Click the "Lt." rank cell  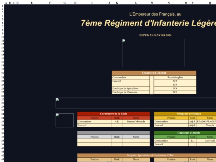coord(192,141)
